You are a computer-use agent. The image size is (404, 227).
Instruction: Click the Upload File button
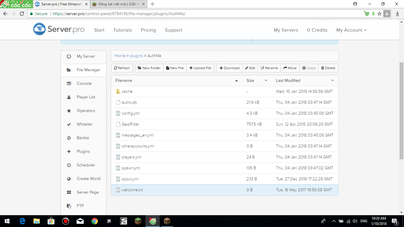(x=200, y=68)
